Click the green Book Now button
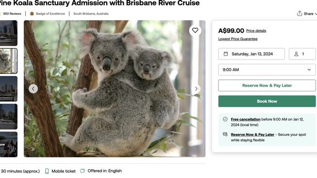 (267, 101)
